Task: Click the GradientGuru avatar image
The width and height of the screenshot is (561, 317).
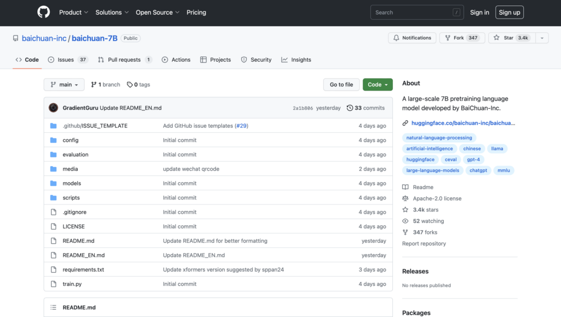Action: point(53,108)
